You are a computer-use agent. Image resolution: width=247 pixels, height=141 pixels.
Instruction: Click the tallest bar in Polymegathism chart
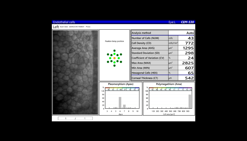pyautogui.click(x=190, y=101)
